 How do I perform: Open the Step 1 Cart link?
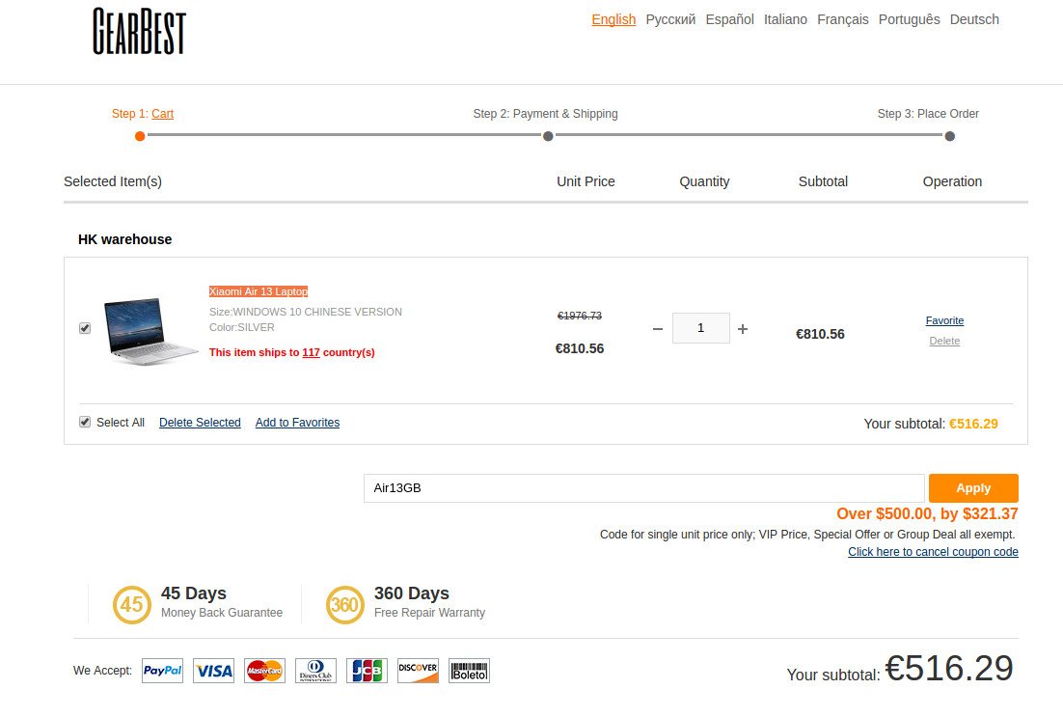pos(162,113)
